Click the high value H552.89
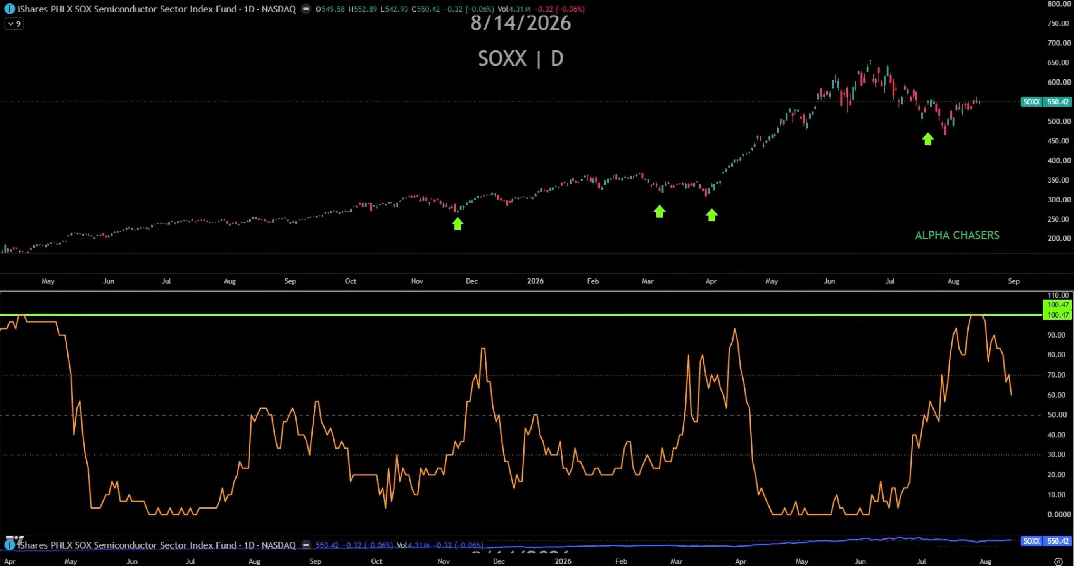This screenshot has height=566, width=1074. (362, 9)
